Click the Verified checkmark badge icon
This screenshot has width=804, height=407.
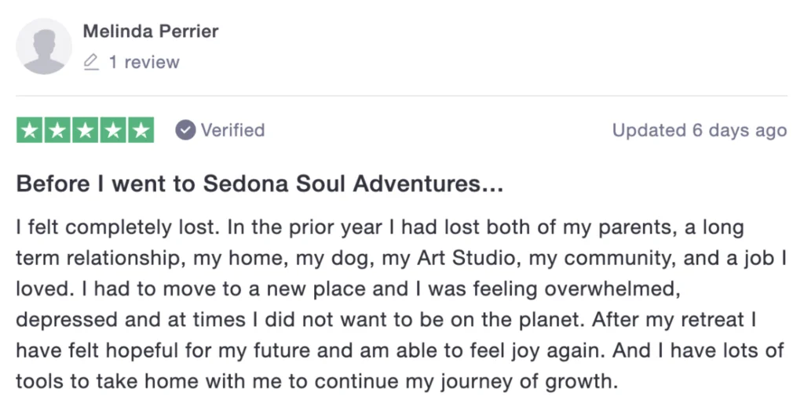[x=185, y=130]
